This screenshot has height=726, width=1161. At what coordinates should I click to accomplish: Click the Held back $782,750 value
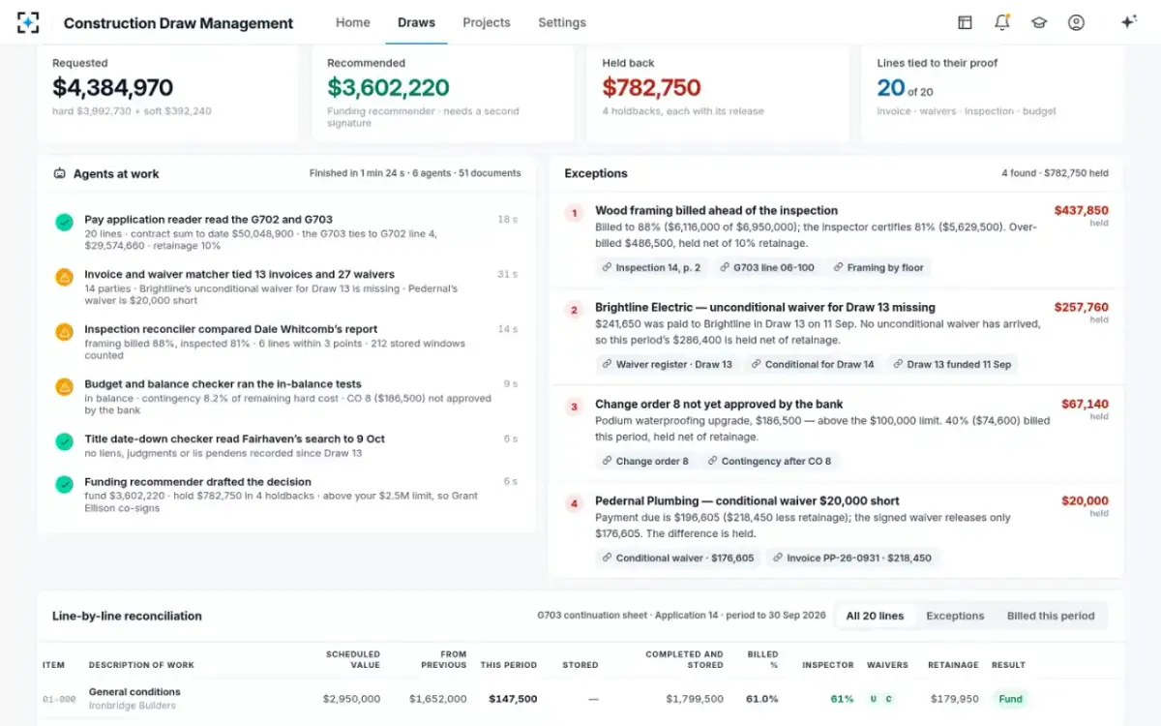coord(651,88)
